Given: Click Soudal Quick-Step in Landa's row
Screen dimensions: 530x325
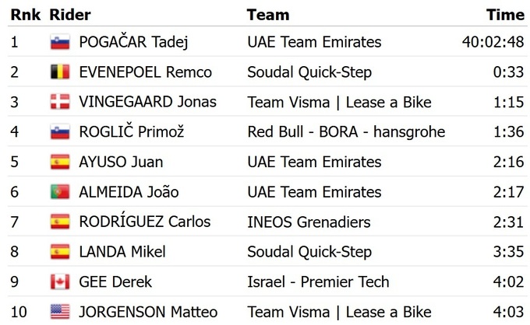Looking at the screenshot, I should pos(309,252).
